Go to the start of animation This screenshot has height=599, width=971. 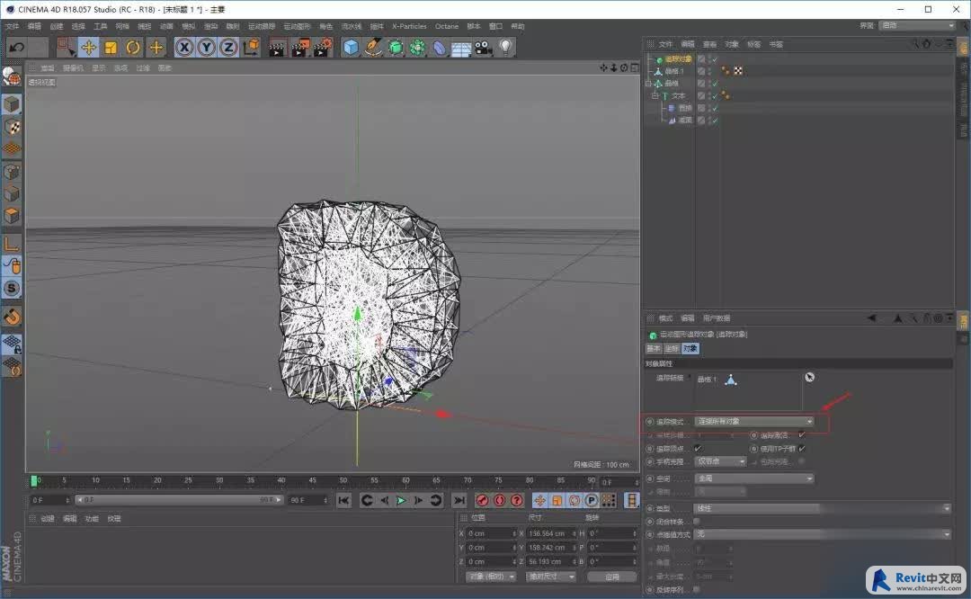tap(343, 500)
